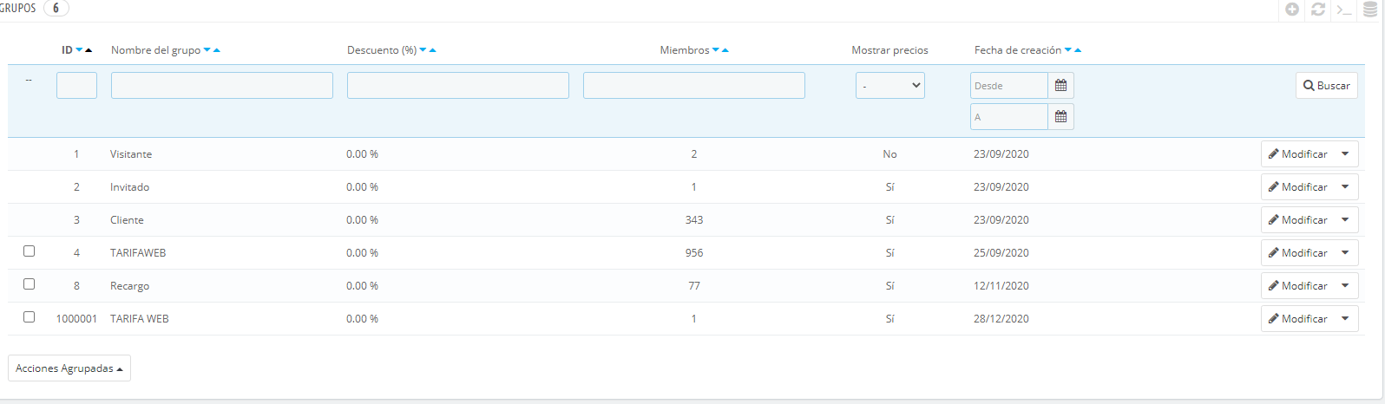Viewport: 1385px width, 404px height.
Task: Export to SQL Manager database icon
Action: coord(1370,10)
